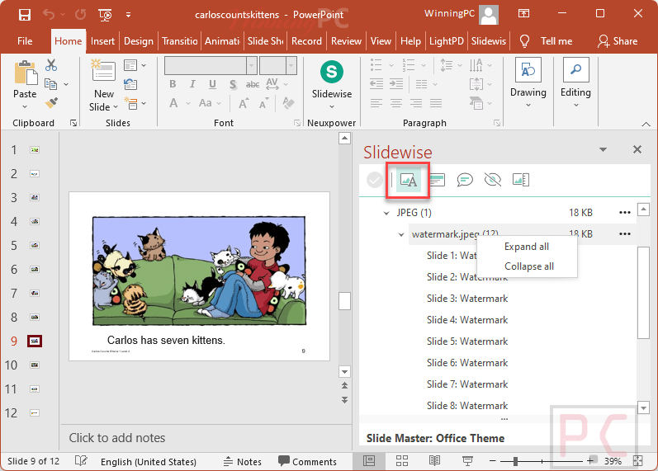This screenshot has height=471, width=658.
Task: Save the presentation via quick access icon
Action: (x=24, y=15)
